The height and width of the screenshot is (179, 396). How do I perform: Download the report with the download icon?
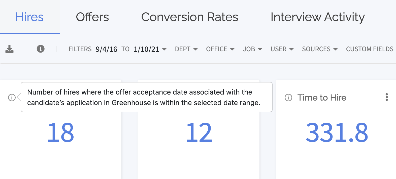point(10,49)
